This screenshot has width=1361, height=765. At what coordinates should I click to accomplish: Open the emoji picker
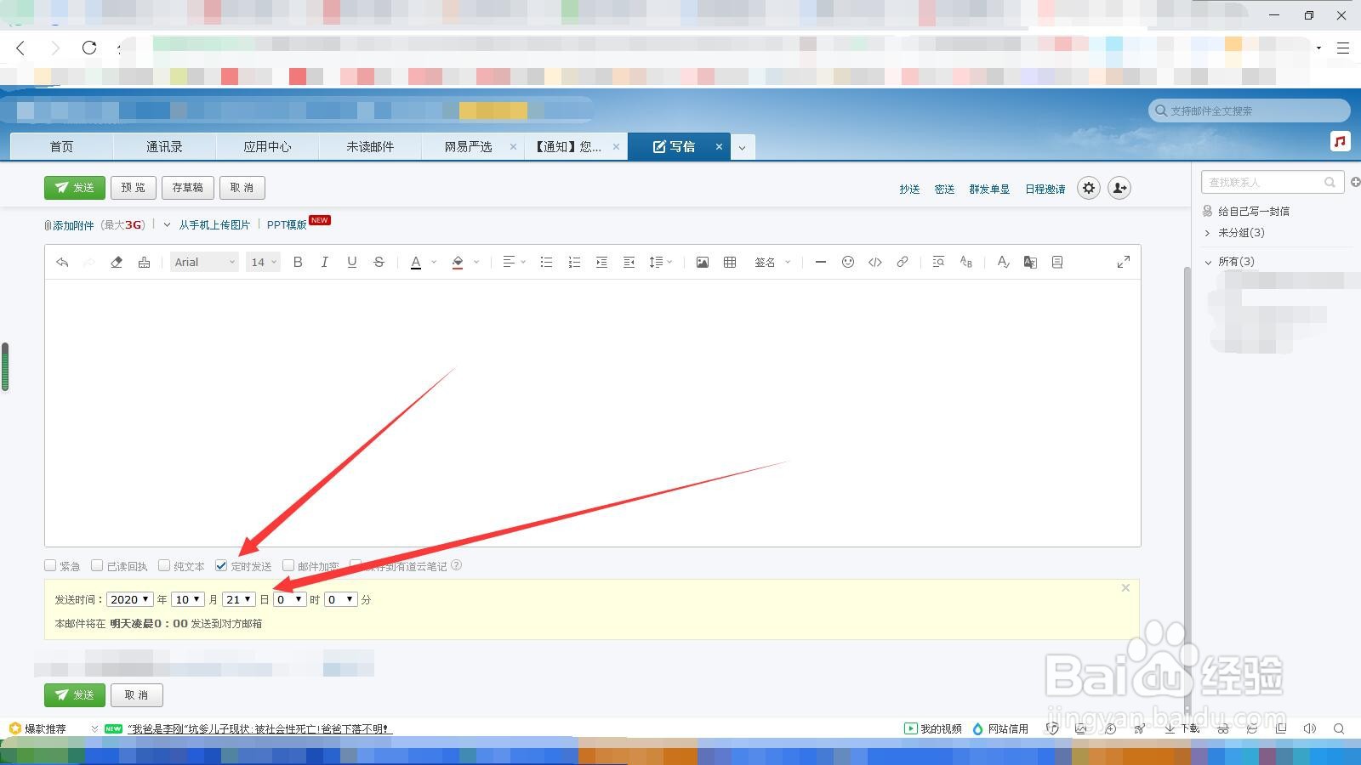pyautogui.click(x=848, y=263)
